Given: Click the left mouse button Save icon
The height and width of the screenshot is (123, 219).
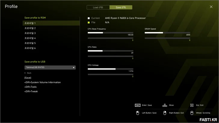Looking at the screenshot, I should [x=137, y=113].
